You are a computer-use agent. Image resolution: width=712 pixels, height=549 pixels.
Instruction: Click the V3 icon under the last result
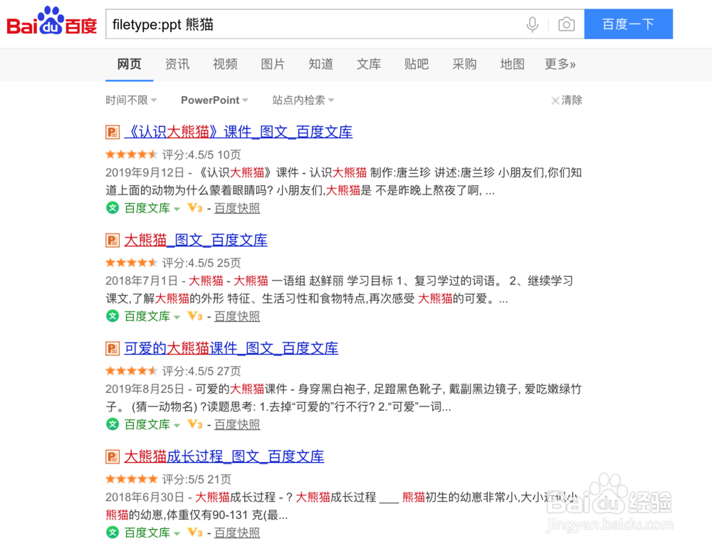pos(194,533)
